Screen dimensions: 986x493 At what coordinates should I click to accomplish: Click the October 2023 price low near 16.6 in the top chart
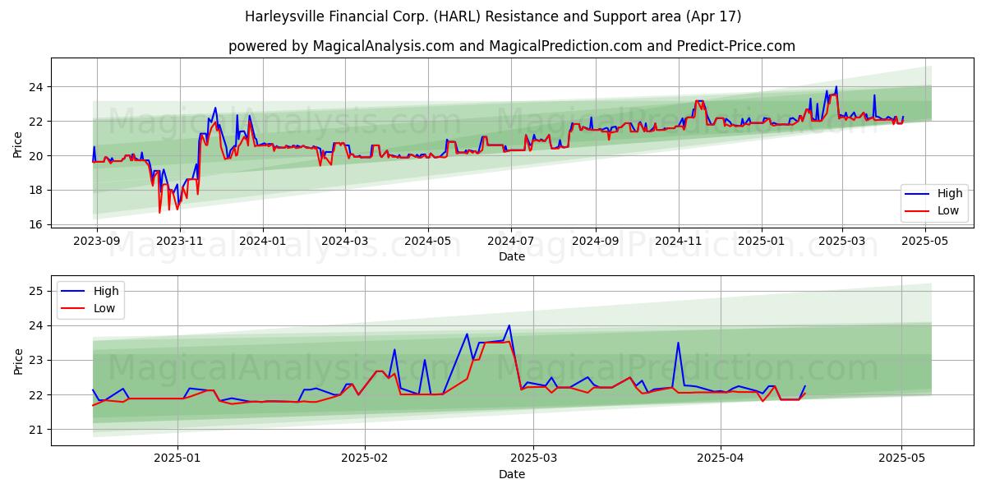(x=159, y=213)
